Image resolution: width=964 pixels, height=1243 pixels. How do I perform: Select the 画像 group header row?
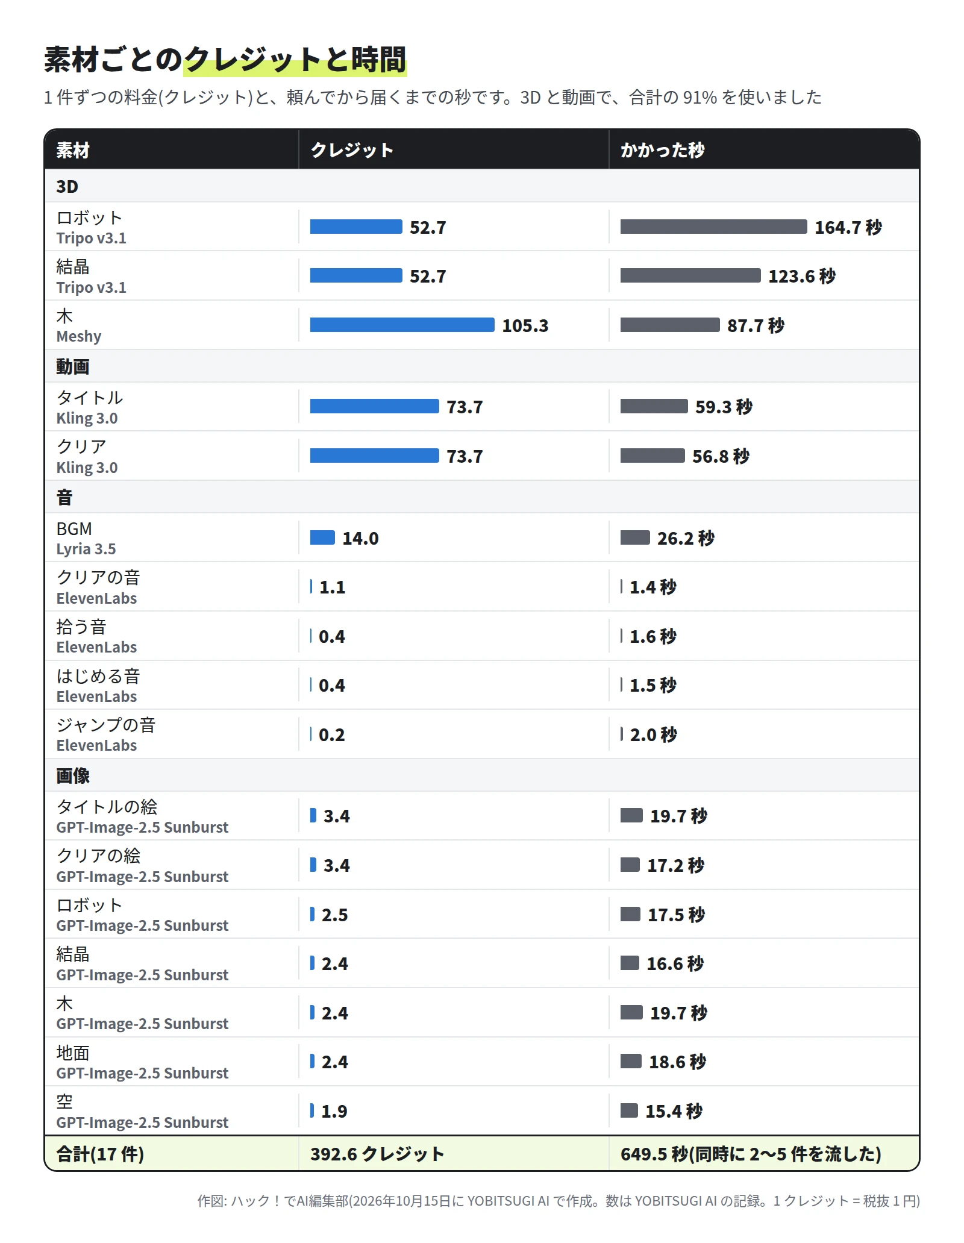tap(482, 775)
